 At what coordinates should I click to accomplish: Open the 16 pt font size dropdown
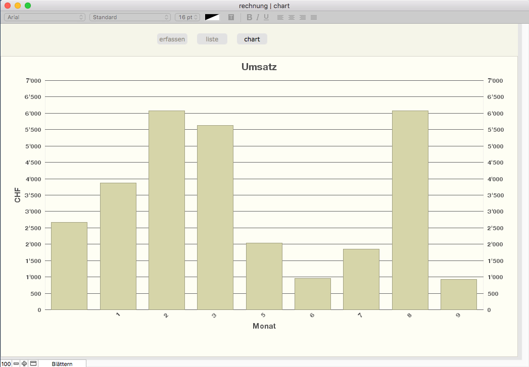click(x=187, y=17)
